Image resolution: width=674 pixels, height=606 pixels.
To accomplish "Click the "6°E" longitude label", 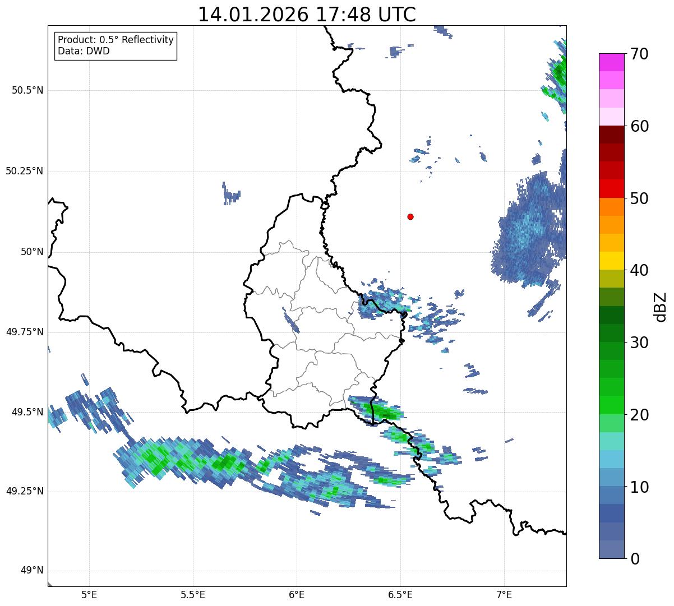I will pos(297,595).
